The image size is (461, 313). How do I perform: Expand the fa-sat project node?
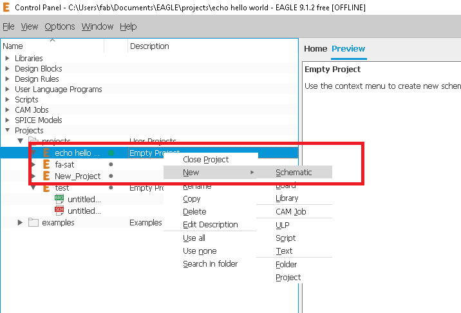pyautogui.click(x=33, y=164)
